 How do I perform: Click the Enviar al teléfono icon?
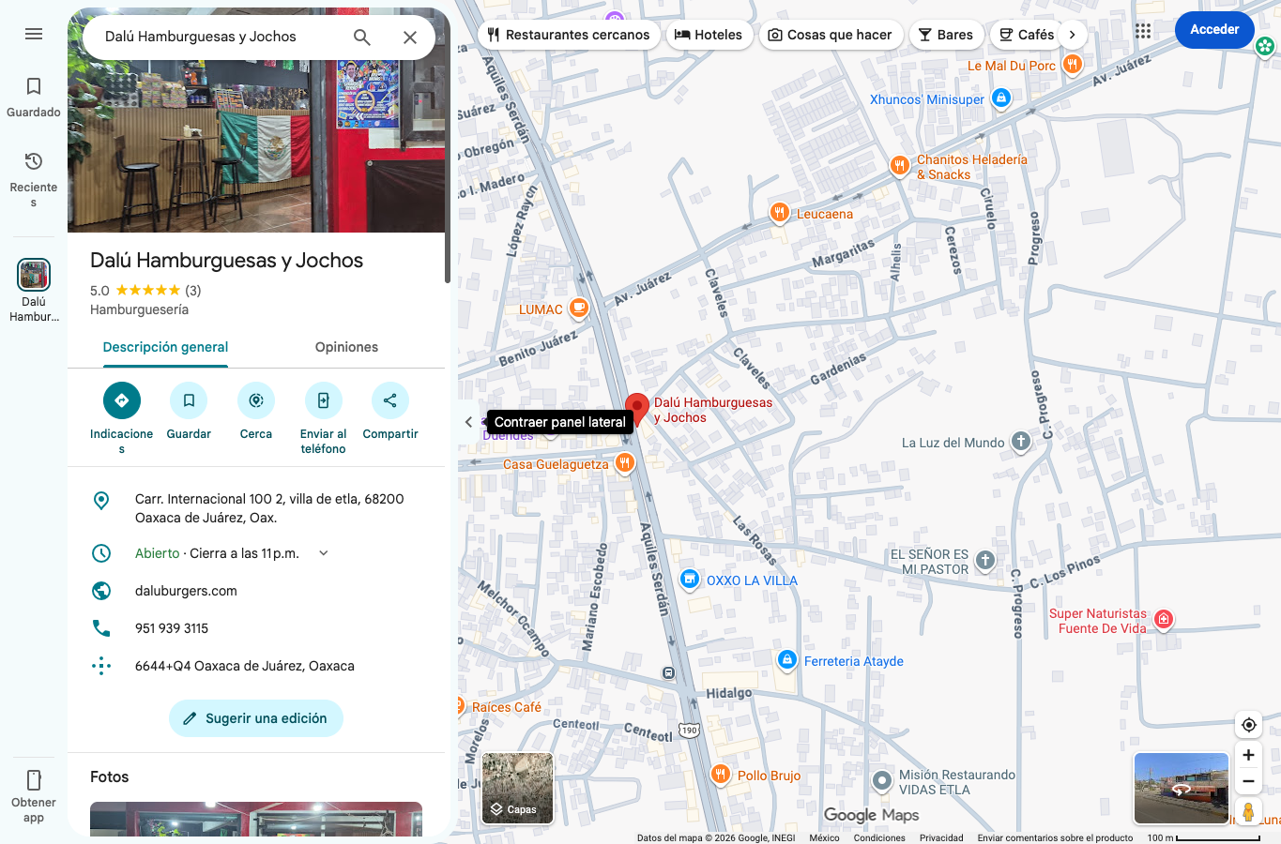pos(324,400)
